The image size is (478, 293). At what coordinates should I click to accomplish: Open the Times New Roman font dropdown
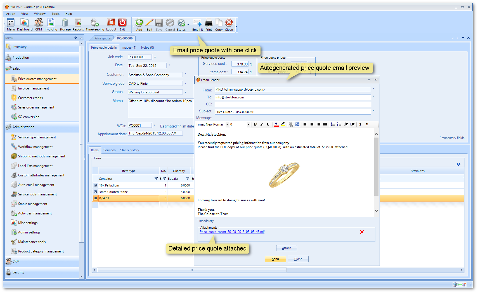tap(227, 124)
